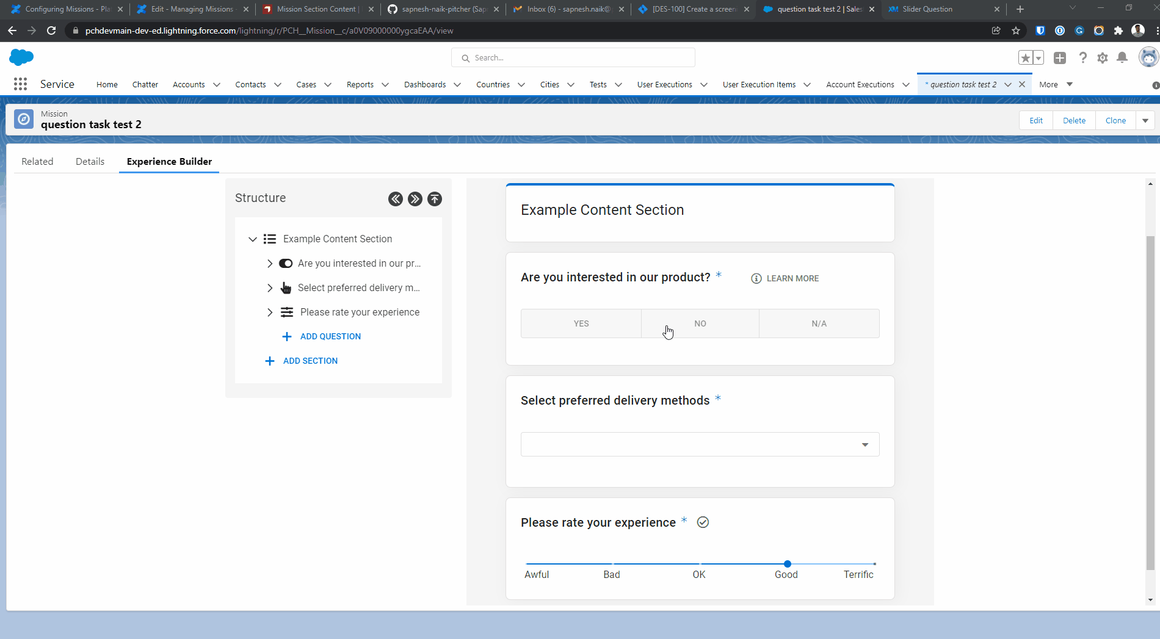
Task: Open the Salesforce setup gear icon
Action: pos(1103,58)
